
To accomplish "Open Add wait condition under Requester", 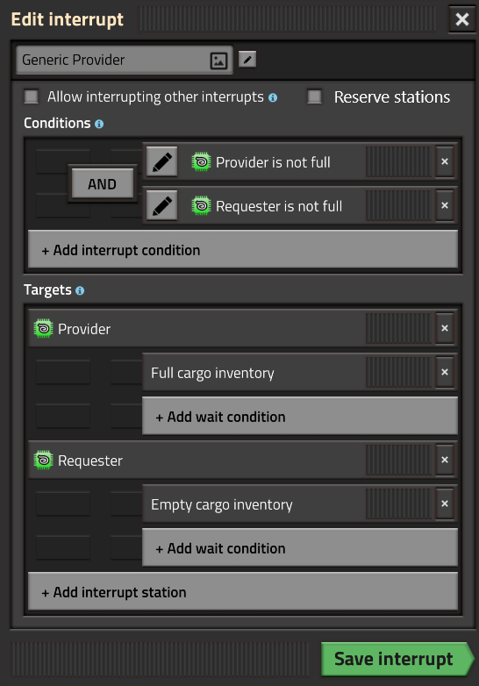I will pyautogui.click(x=300, y=547).
